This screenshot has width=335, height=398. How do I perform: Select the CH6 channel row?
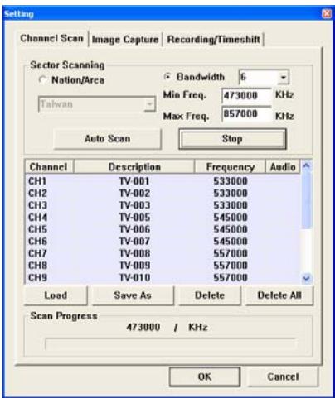pos(163,242)
